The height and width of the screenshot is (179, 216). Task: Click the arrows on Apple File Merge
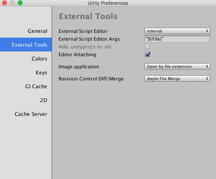(207, 79)
